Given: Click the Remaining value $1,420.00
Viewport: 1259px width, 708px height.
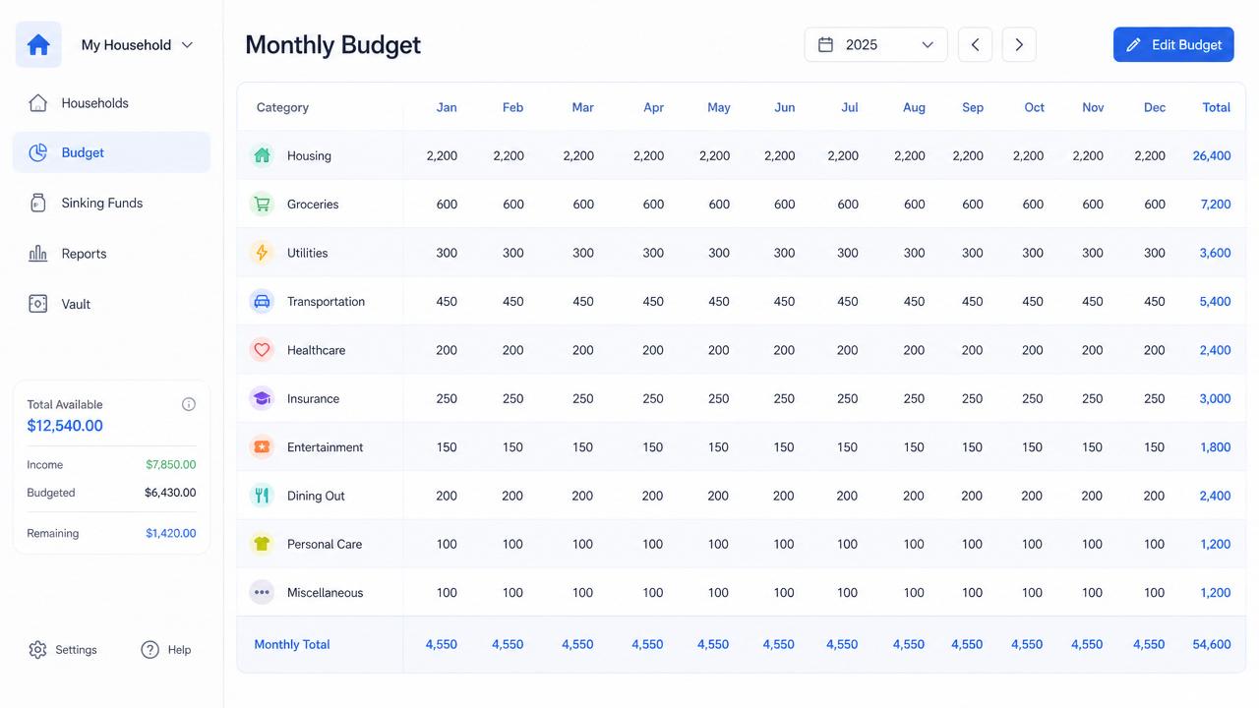Looking at the screenshot, I should point(171,533).
